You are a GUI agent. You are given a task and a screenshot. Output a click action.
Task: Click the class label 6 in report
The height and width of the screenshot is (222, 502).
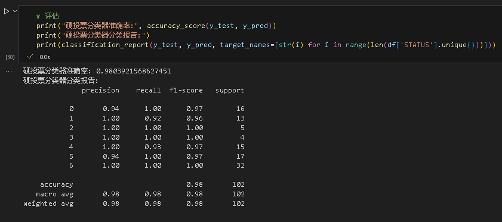pos(71,166)
